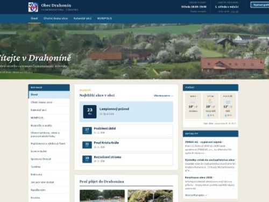
Task: Click the 17 date badge of Podzimní úklid
Action: 87,131
